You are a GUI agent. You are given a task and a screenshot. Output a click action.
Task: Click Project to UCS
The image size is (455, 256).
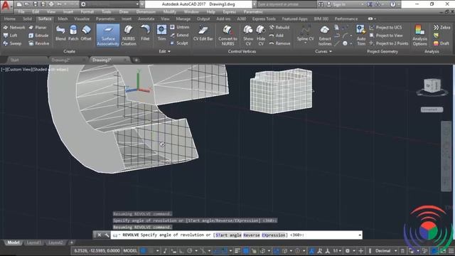coord(385,27)
